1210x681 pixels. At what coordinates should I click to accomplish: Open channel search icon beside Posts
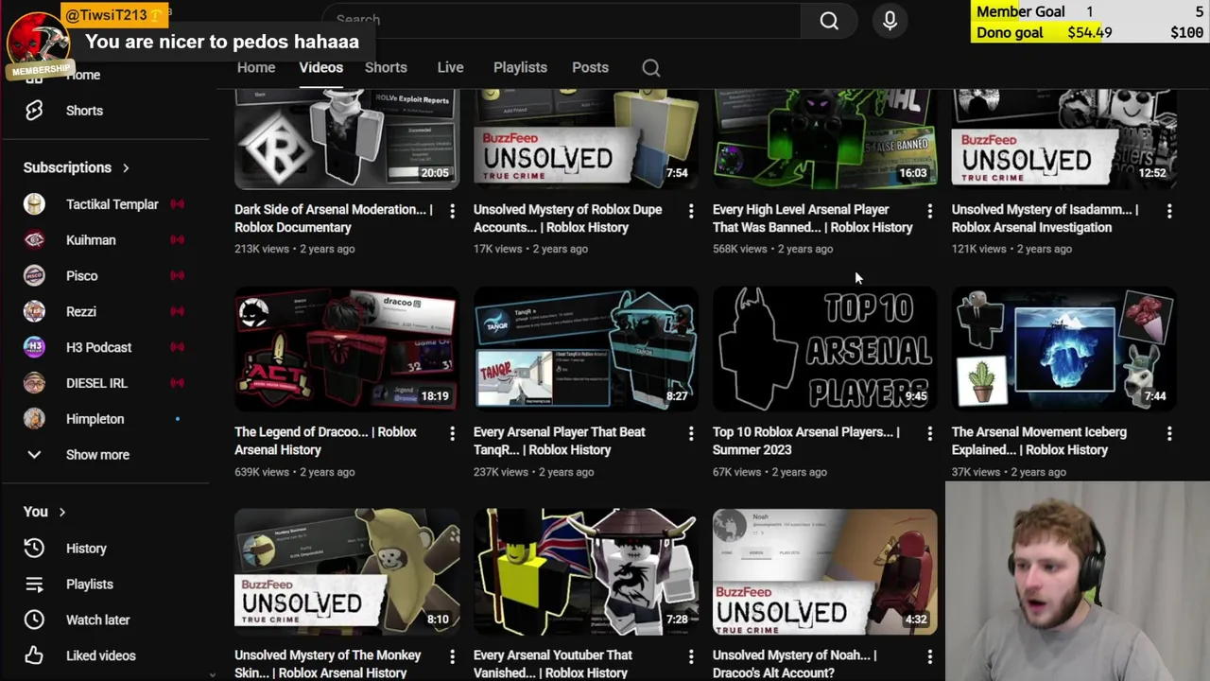click(651, 67)
